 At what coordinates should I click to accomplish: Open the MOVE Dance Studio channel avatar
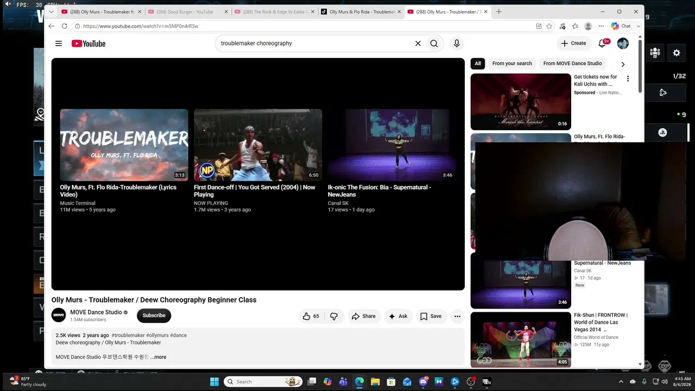point(59,315)
